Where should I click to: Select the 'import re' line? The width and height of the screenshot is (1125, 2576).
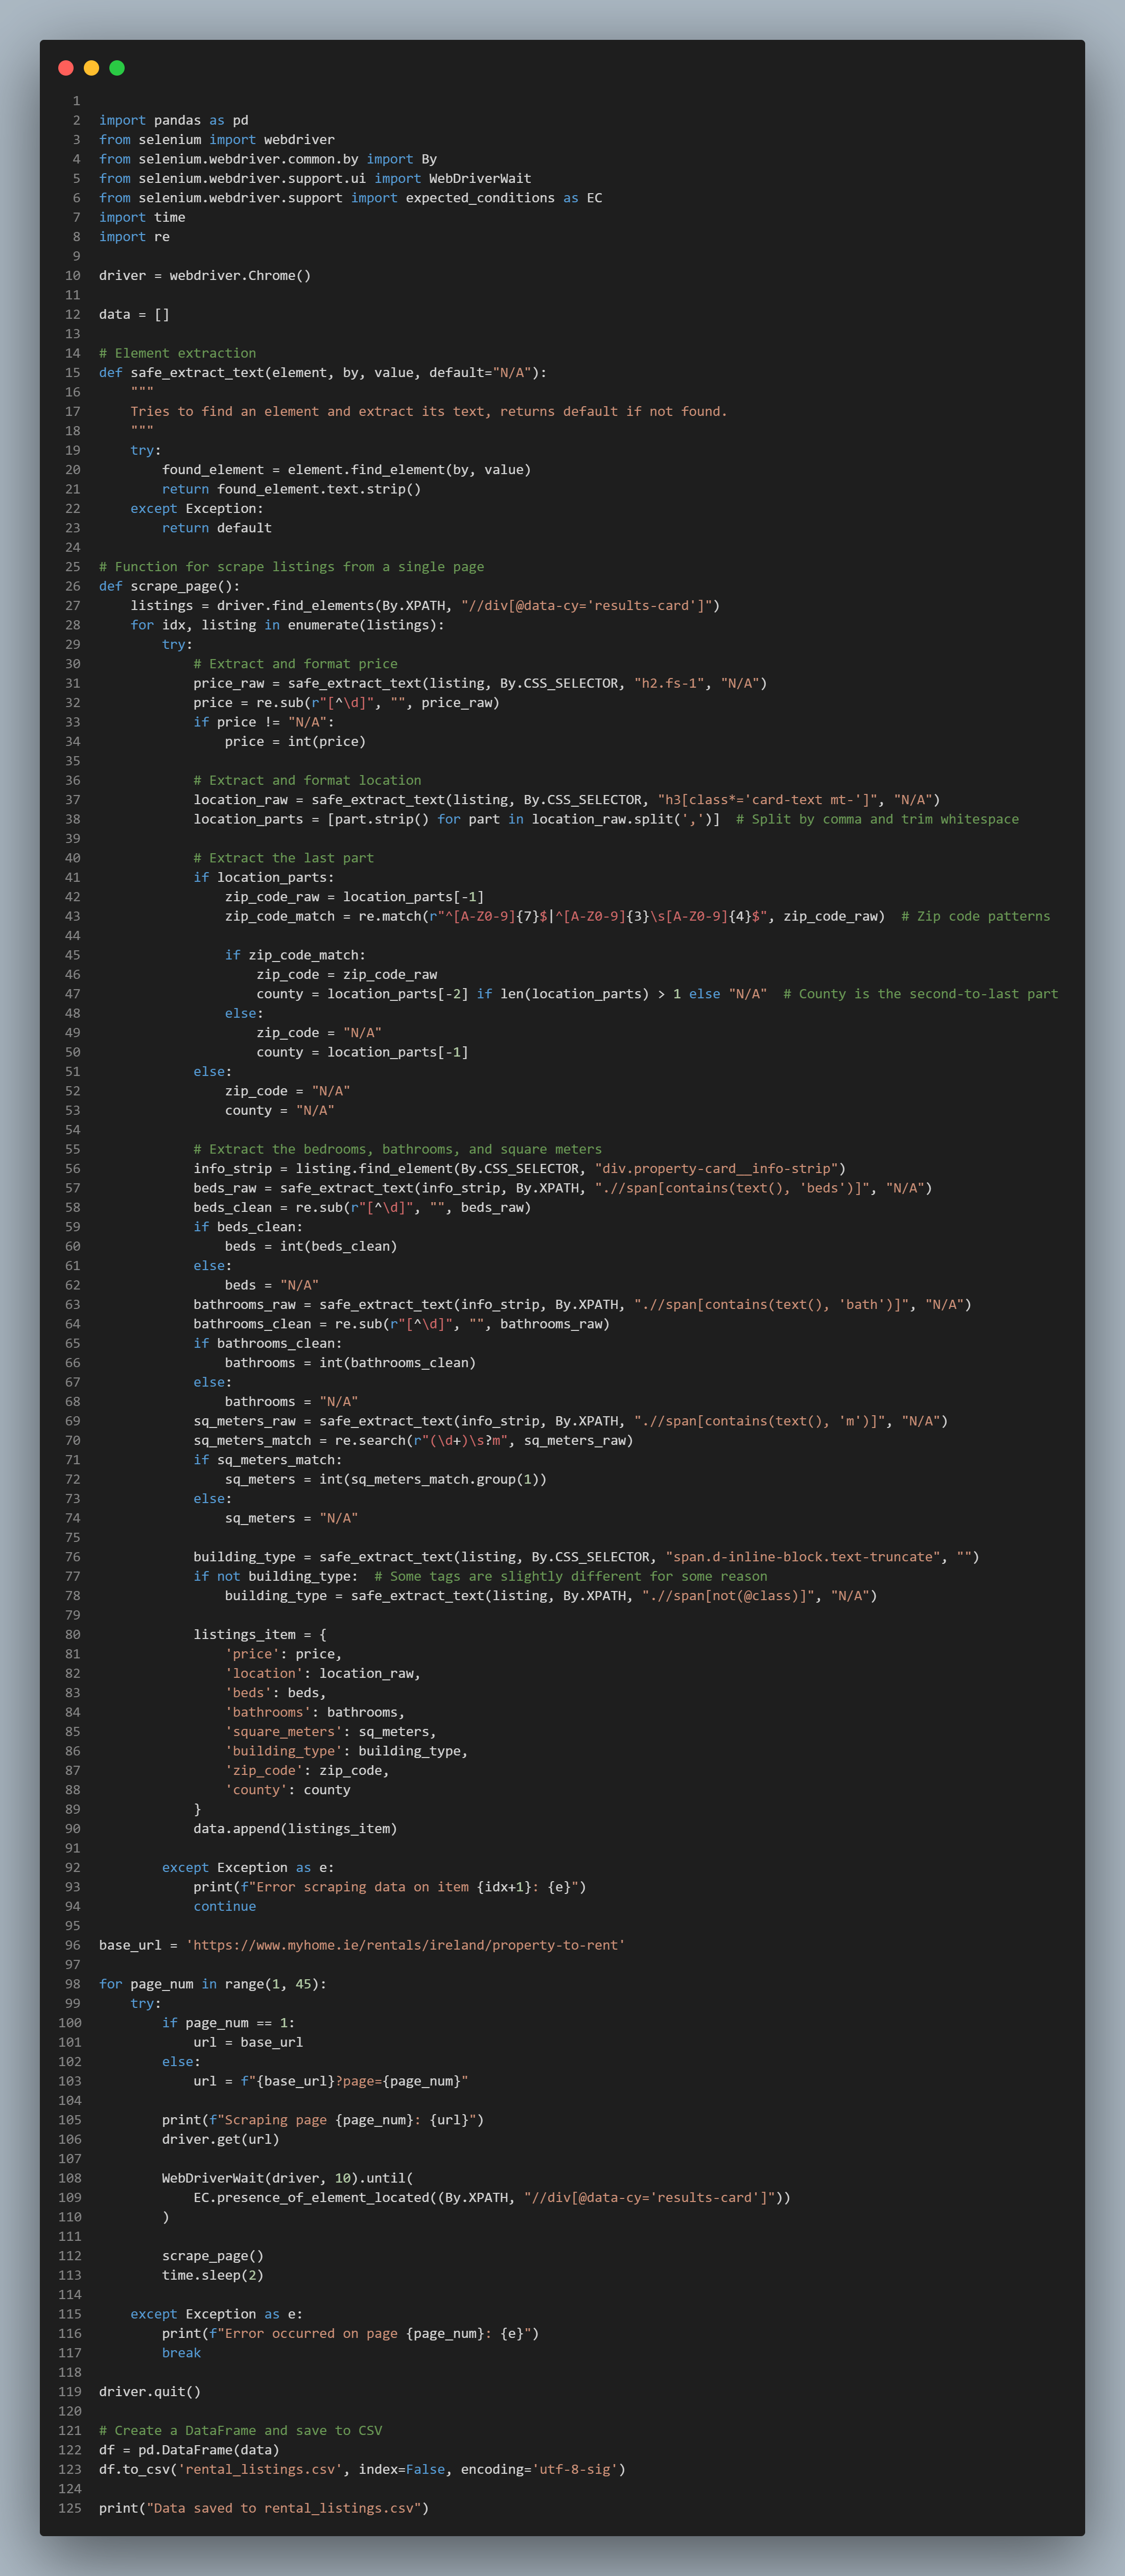tap(134, 237)
